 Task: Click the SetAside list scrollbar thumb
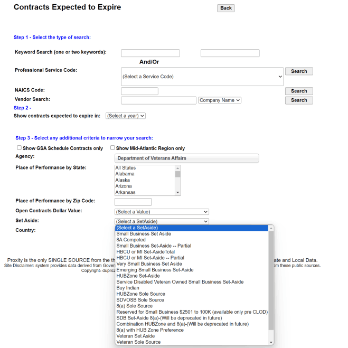click(271, 280)
